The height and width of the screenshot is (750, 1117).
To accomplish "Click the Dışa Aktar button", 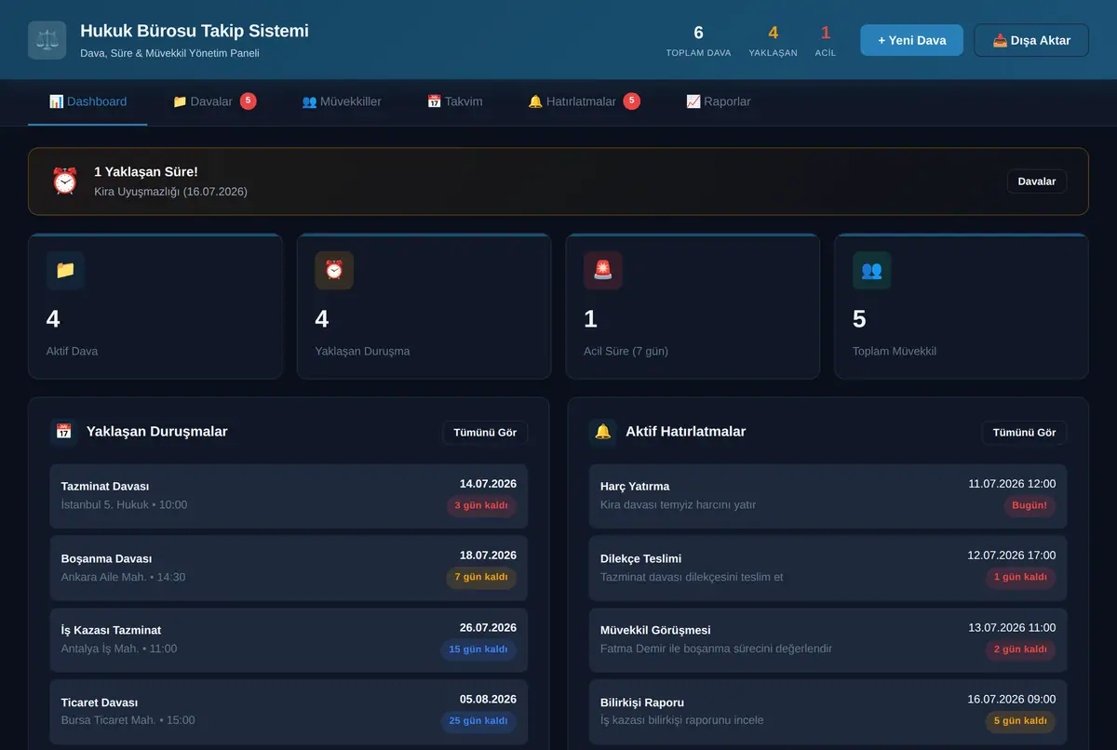I will click(1031, 40).
